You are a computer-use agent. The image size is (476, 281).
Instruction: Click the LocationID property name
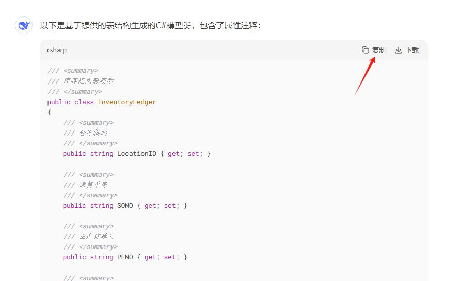click(x=136, y=154)
